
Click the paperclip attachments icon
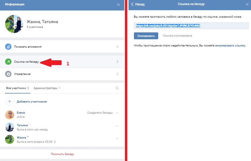[x=9, y=46]
